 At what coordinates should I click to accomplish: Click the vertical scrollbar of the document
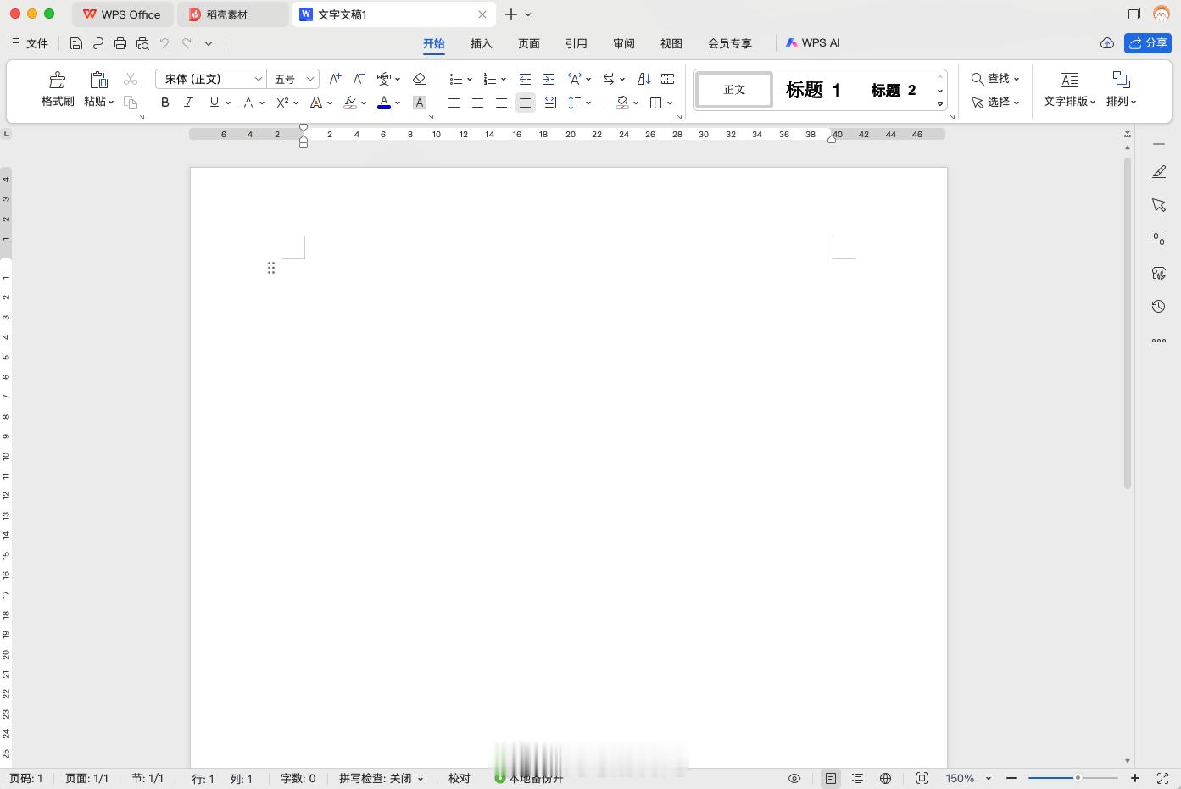(x=1128, y=322)
